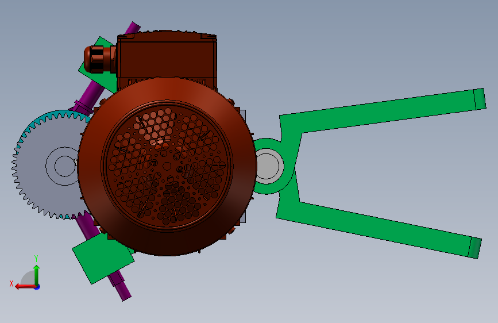Pick the gear's center hub bore
This screenshot has height=323, width=498.
point(64,166)
